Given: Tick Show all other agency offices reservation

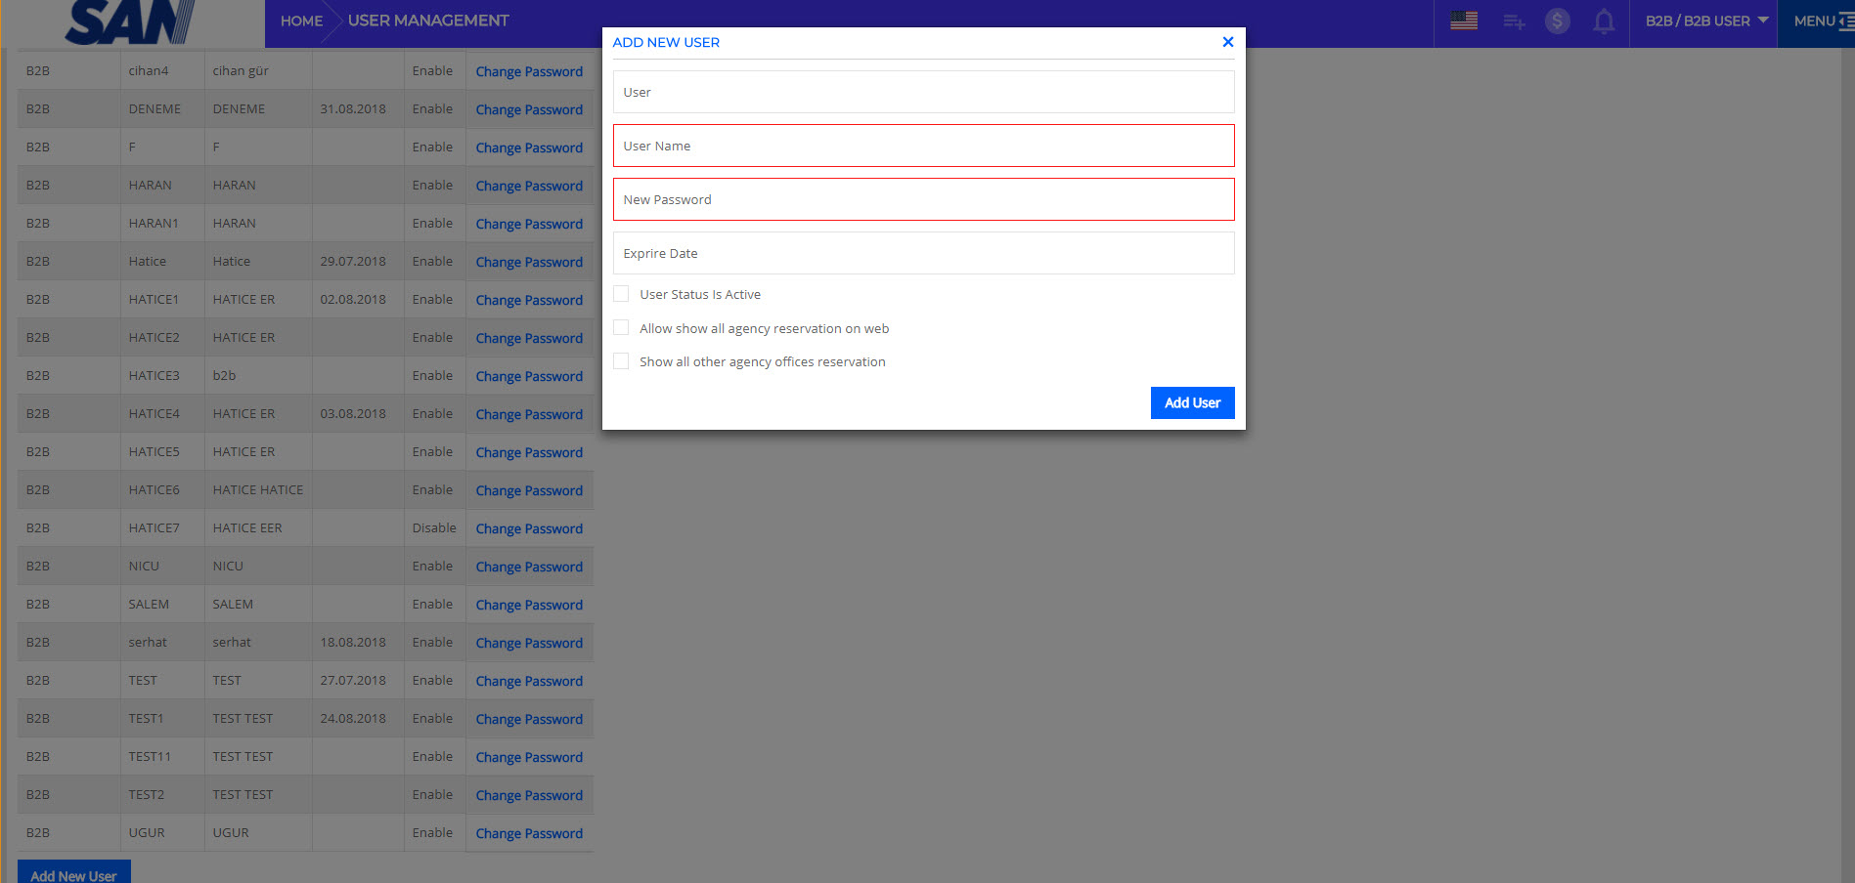Looking at the screenshot, I should pos(621,361).
